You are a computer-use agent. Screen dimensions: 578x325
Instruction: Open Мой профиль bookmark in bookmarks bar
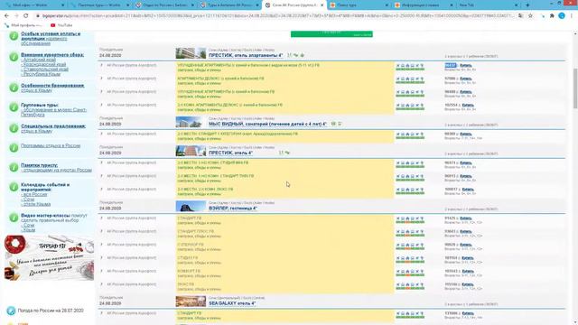point(24,25)
